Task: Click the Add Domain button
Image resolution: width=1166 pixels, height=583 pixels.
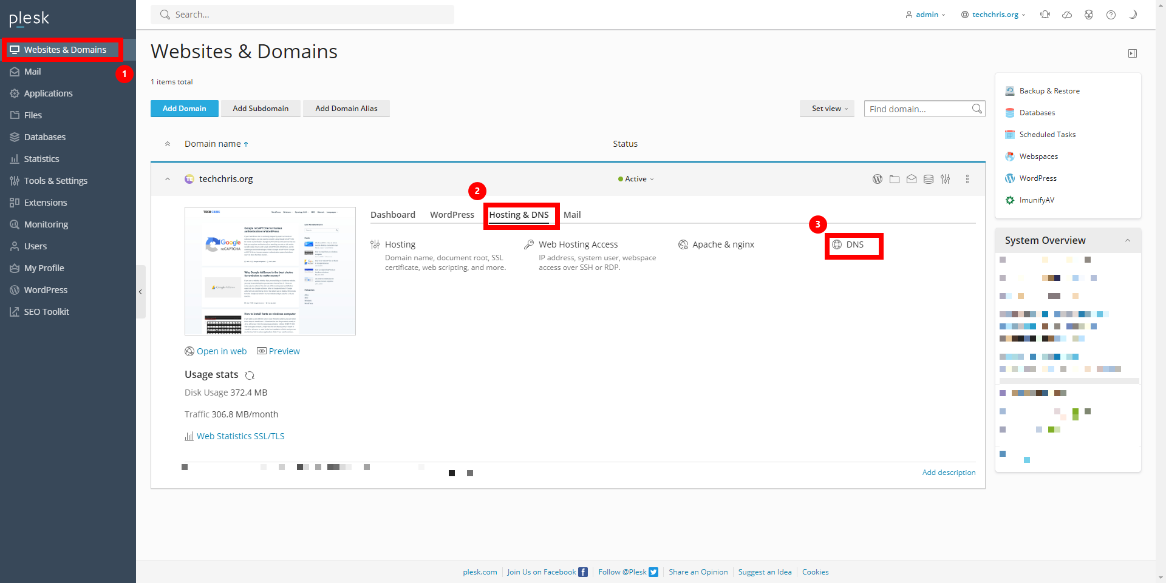Action: click(x=184, y=109)
